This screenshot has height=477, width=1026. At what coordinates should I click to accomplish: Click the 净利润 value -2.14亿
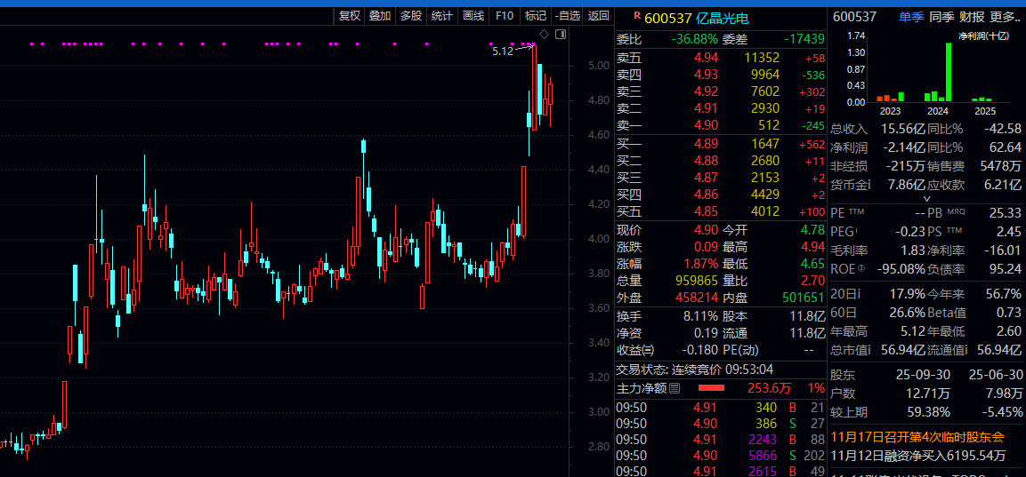[903, 147]
